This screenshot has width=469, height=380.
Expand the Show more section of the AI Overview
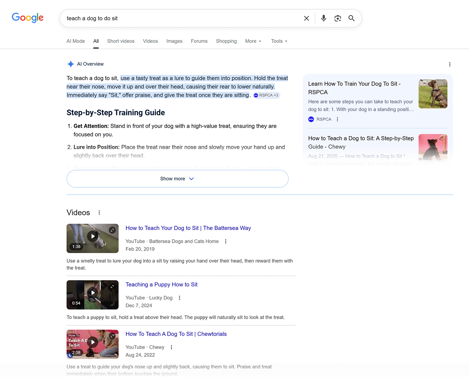[177, 179]
